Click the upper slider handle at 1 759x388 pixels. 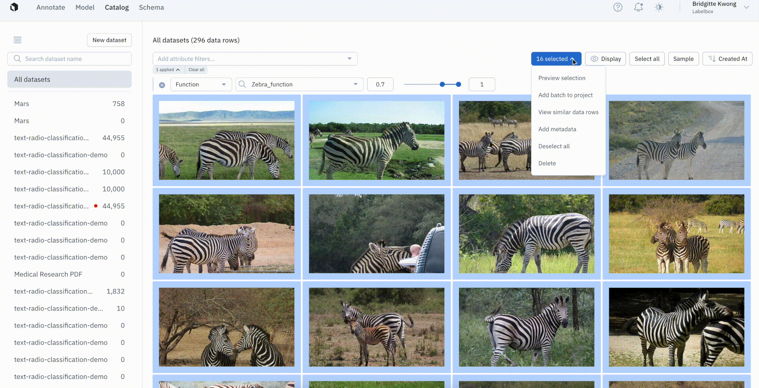[x=459, y=84]
